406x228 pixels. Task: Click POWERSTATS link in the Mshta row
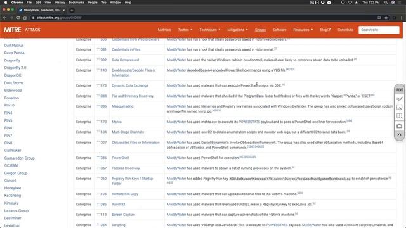click(249, 122)
